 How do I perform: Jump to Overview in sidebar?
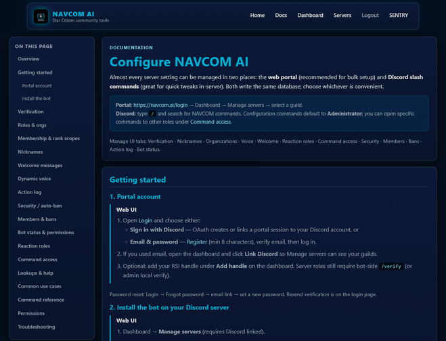pyautogui.click(x=28, y=59)
